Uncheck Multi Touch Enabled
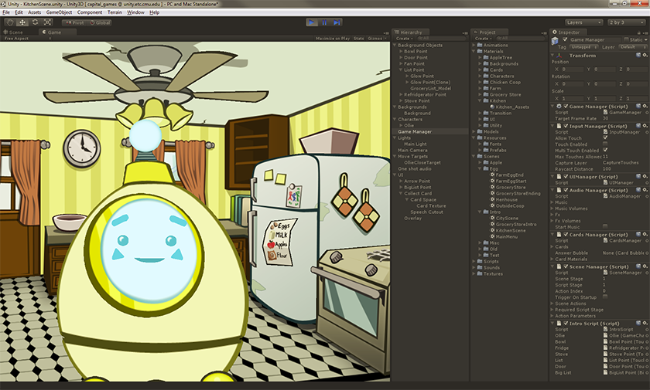The height and width of the screenshot is (390, 650). 605,151
